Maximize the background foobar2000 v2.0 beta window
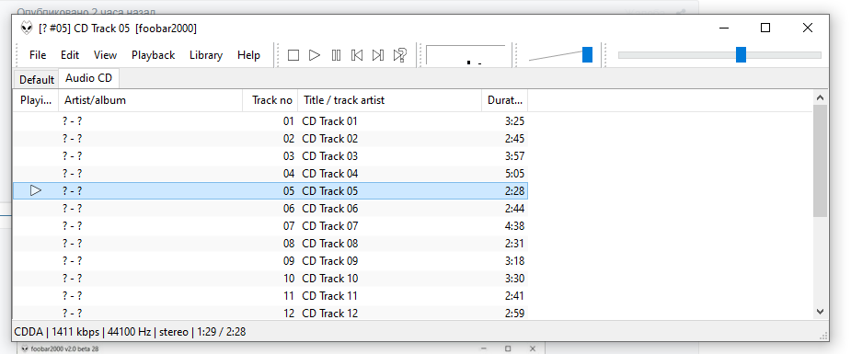This screenshot has width=851, height=354. coord(508,348)
